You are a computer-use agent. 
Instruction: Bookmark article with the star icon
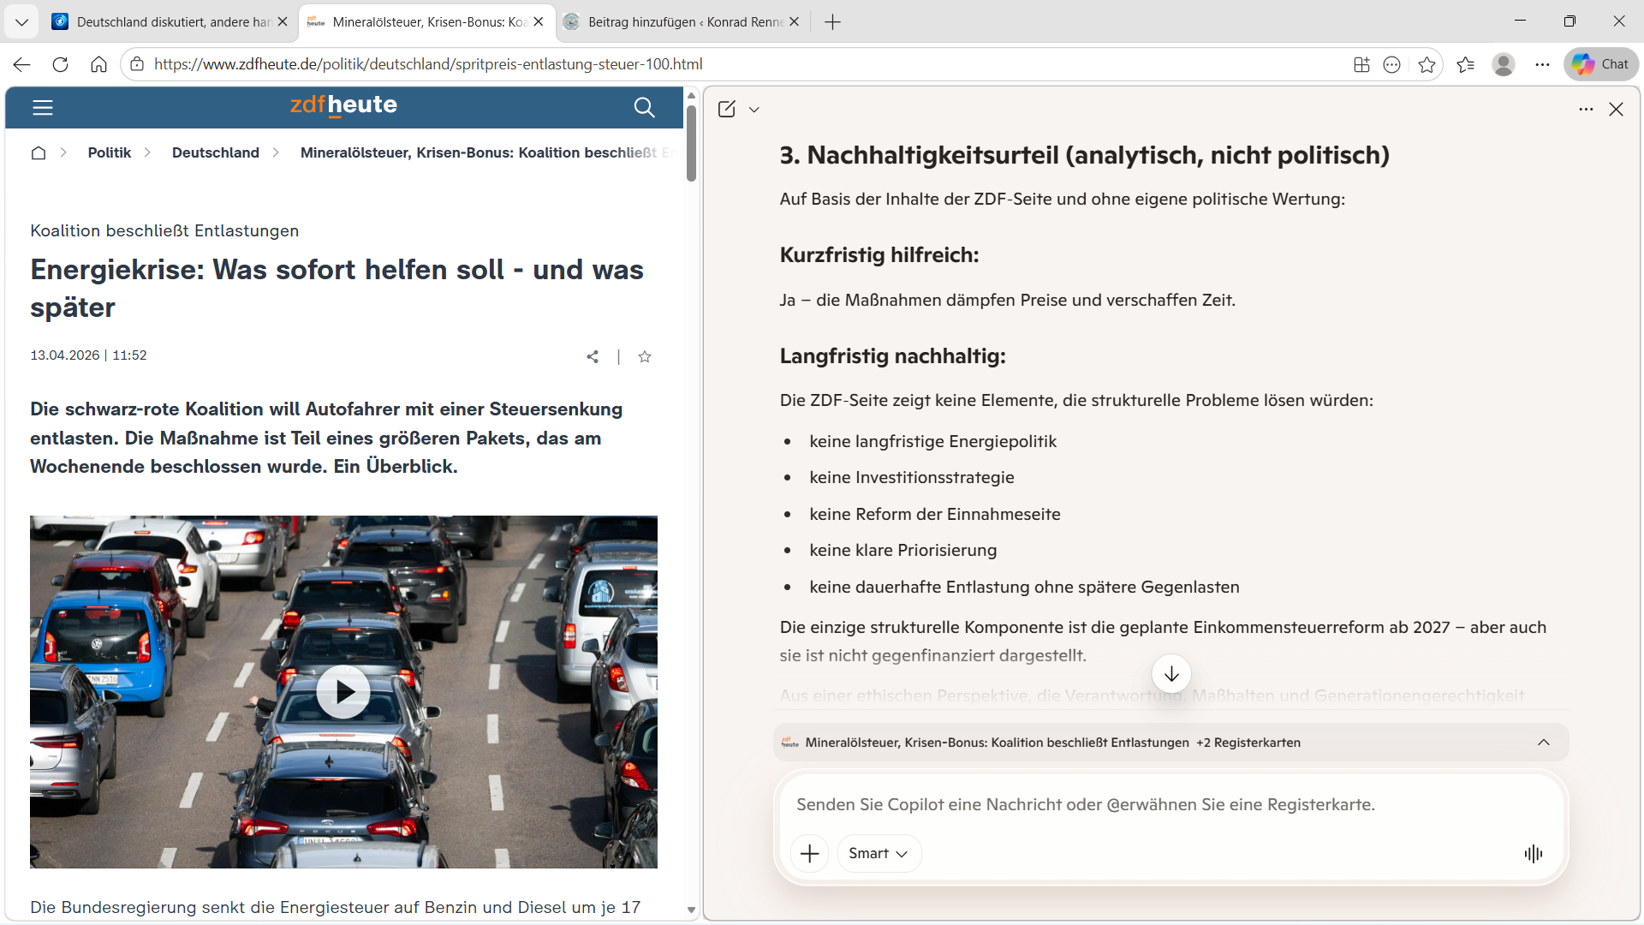pyautogui.click(x=645, y=356)
